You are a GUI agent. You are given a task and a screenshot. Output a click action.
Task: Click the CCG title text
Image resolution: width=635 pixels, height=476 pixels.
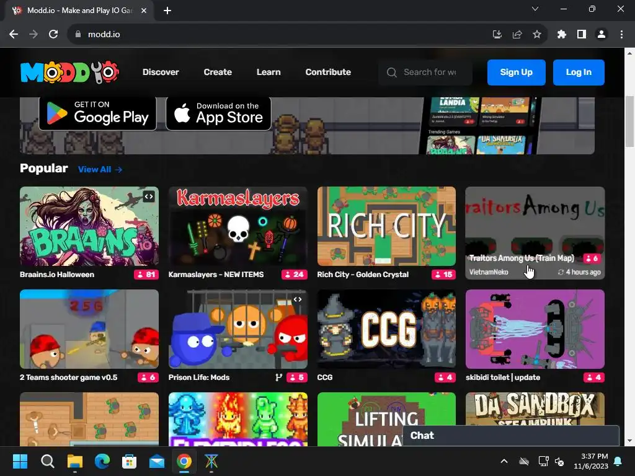click(x=325, y=377)
